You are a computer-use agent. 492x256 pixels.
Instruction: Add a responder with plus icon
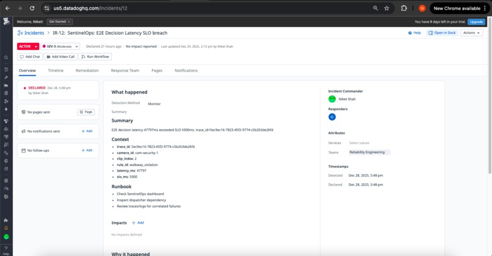[332, 117]
